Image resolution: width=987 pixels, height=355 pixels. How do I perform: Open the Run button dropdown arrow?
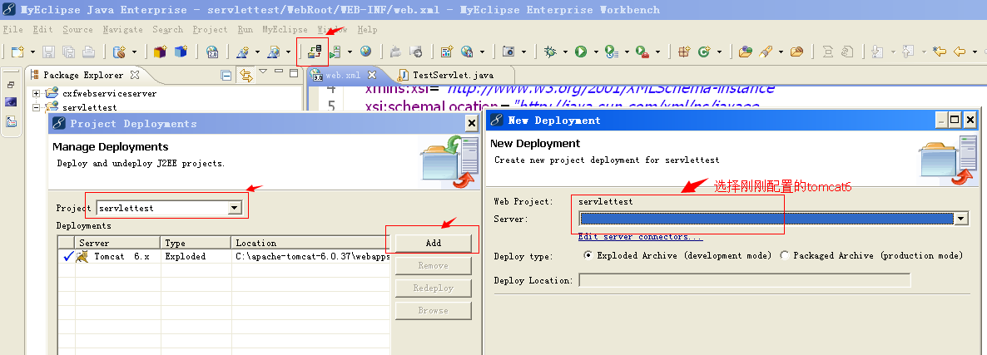point(596,52)
